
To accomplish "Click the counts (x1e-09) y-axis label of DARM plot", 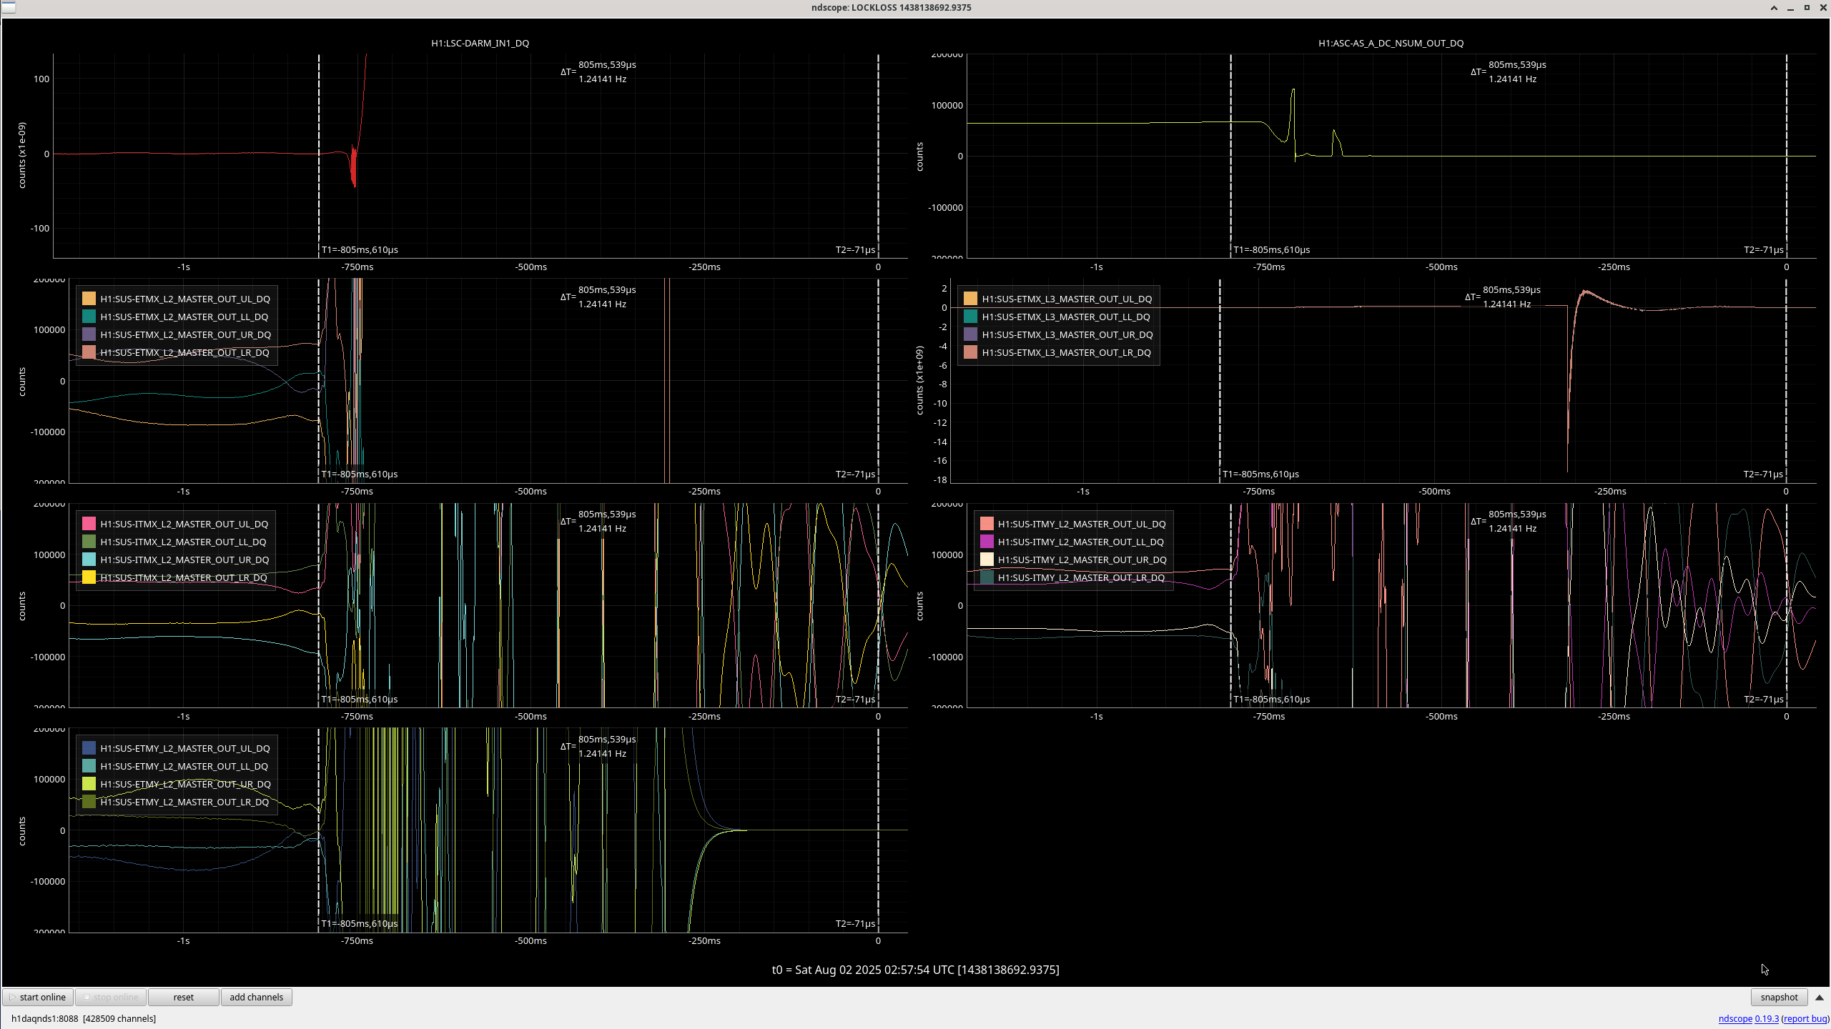I will [22, 155].
